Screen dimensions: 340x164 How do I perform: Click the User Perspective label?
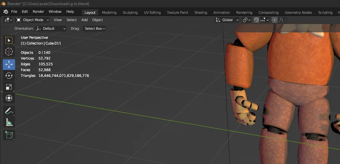[x=34, y=37]
